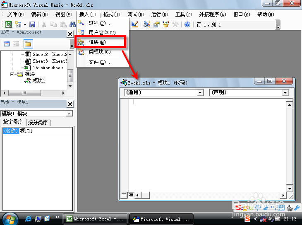Open the 工具(T) menu
302x225 pixels.
tap(184, 15)
